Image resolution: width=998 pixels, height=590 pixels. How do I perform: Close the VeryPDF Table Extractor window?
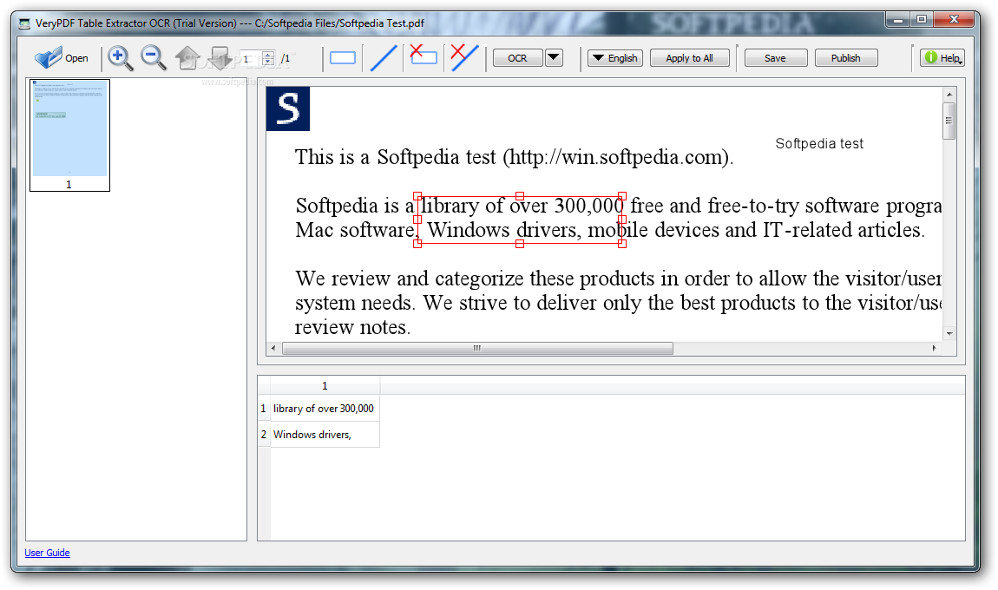954,20
